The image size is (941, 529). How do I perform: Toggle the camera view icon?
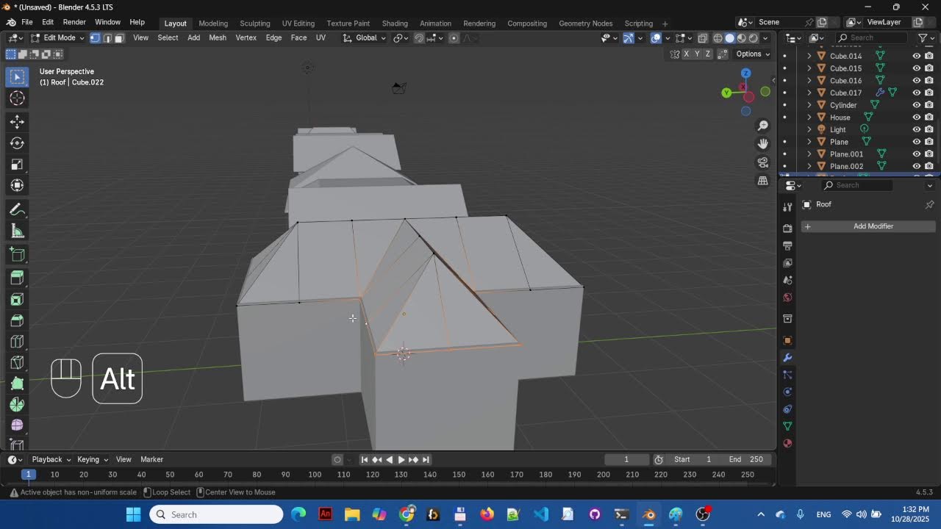tap(763, 162)
